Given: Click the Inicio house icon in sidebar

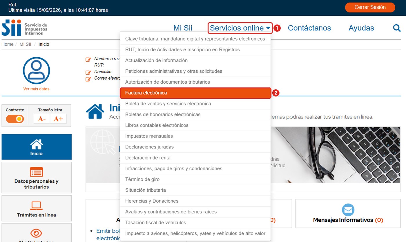Looking at the screenshot, I should tap(37, 144).
